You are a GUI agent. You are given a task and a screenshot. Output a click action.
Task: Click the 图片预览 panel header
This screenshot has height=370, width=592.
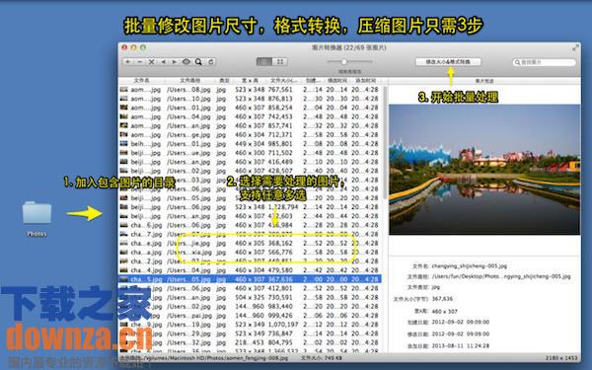484,81
